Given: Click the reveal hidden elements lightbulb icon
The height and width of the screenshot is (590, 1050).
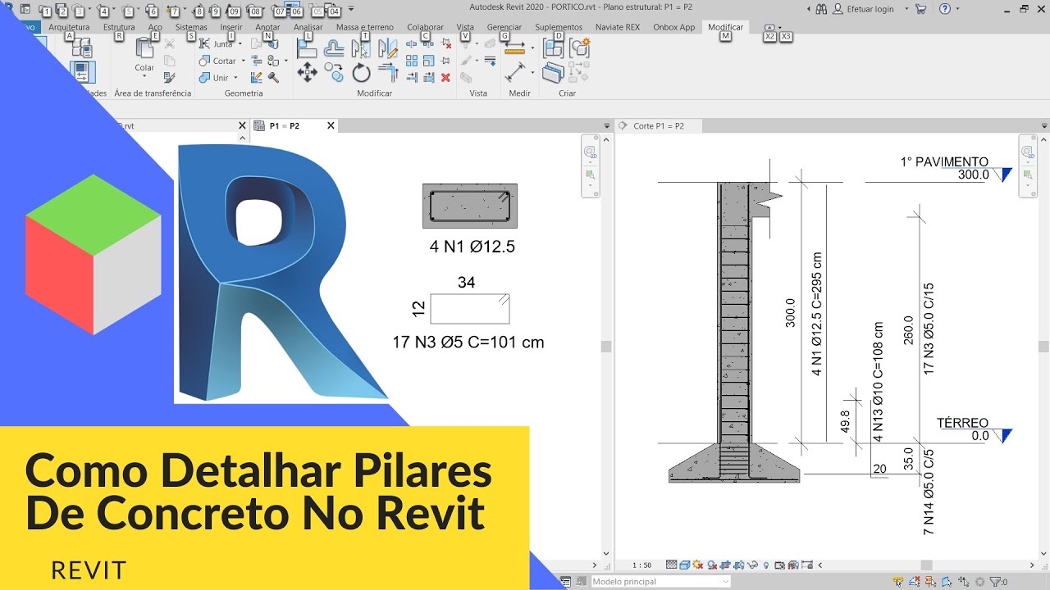Looking at the screenshot, I should [766, 565].
